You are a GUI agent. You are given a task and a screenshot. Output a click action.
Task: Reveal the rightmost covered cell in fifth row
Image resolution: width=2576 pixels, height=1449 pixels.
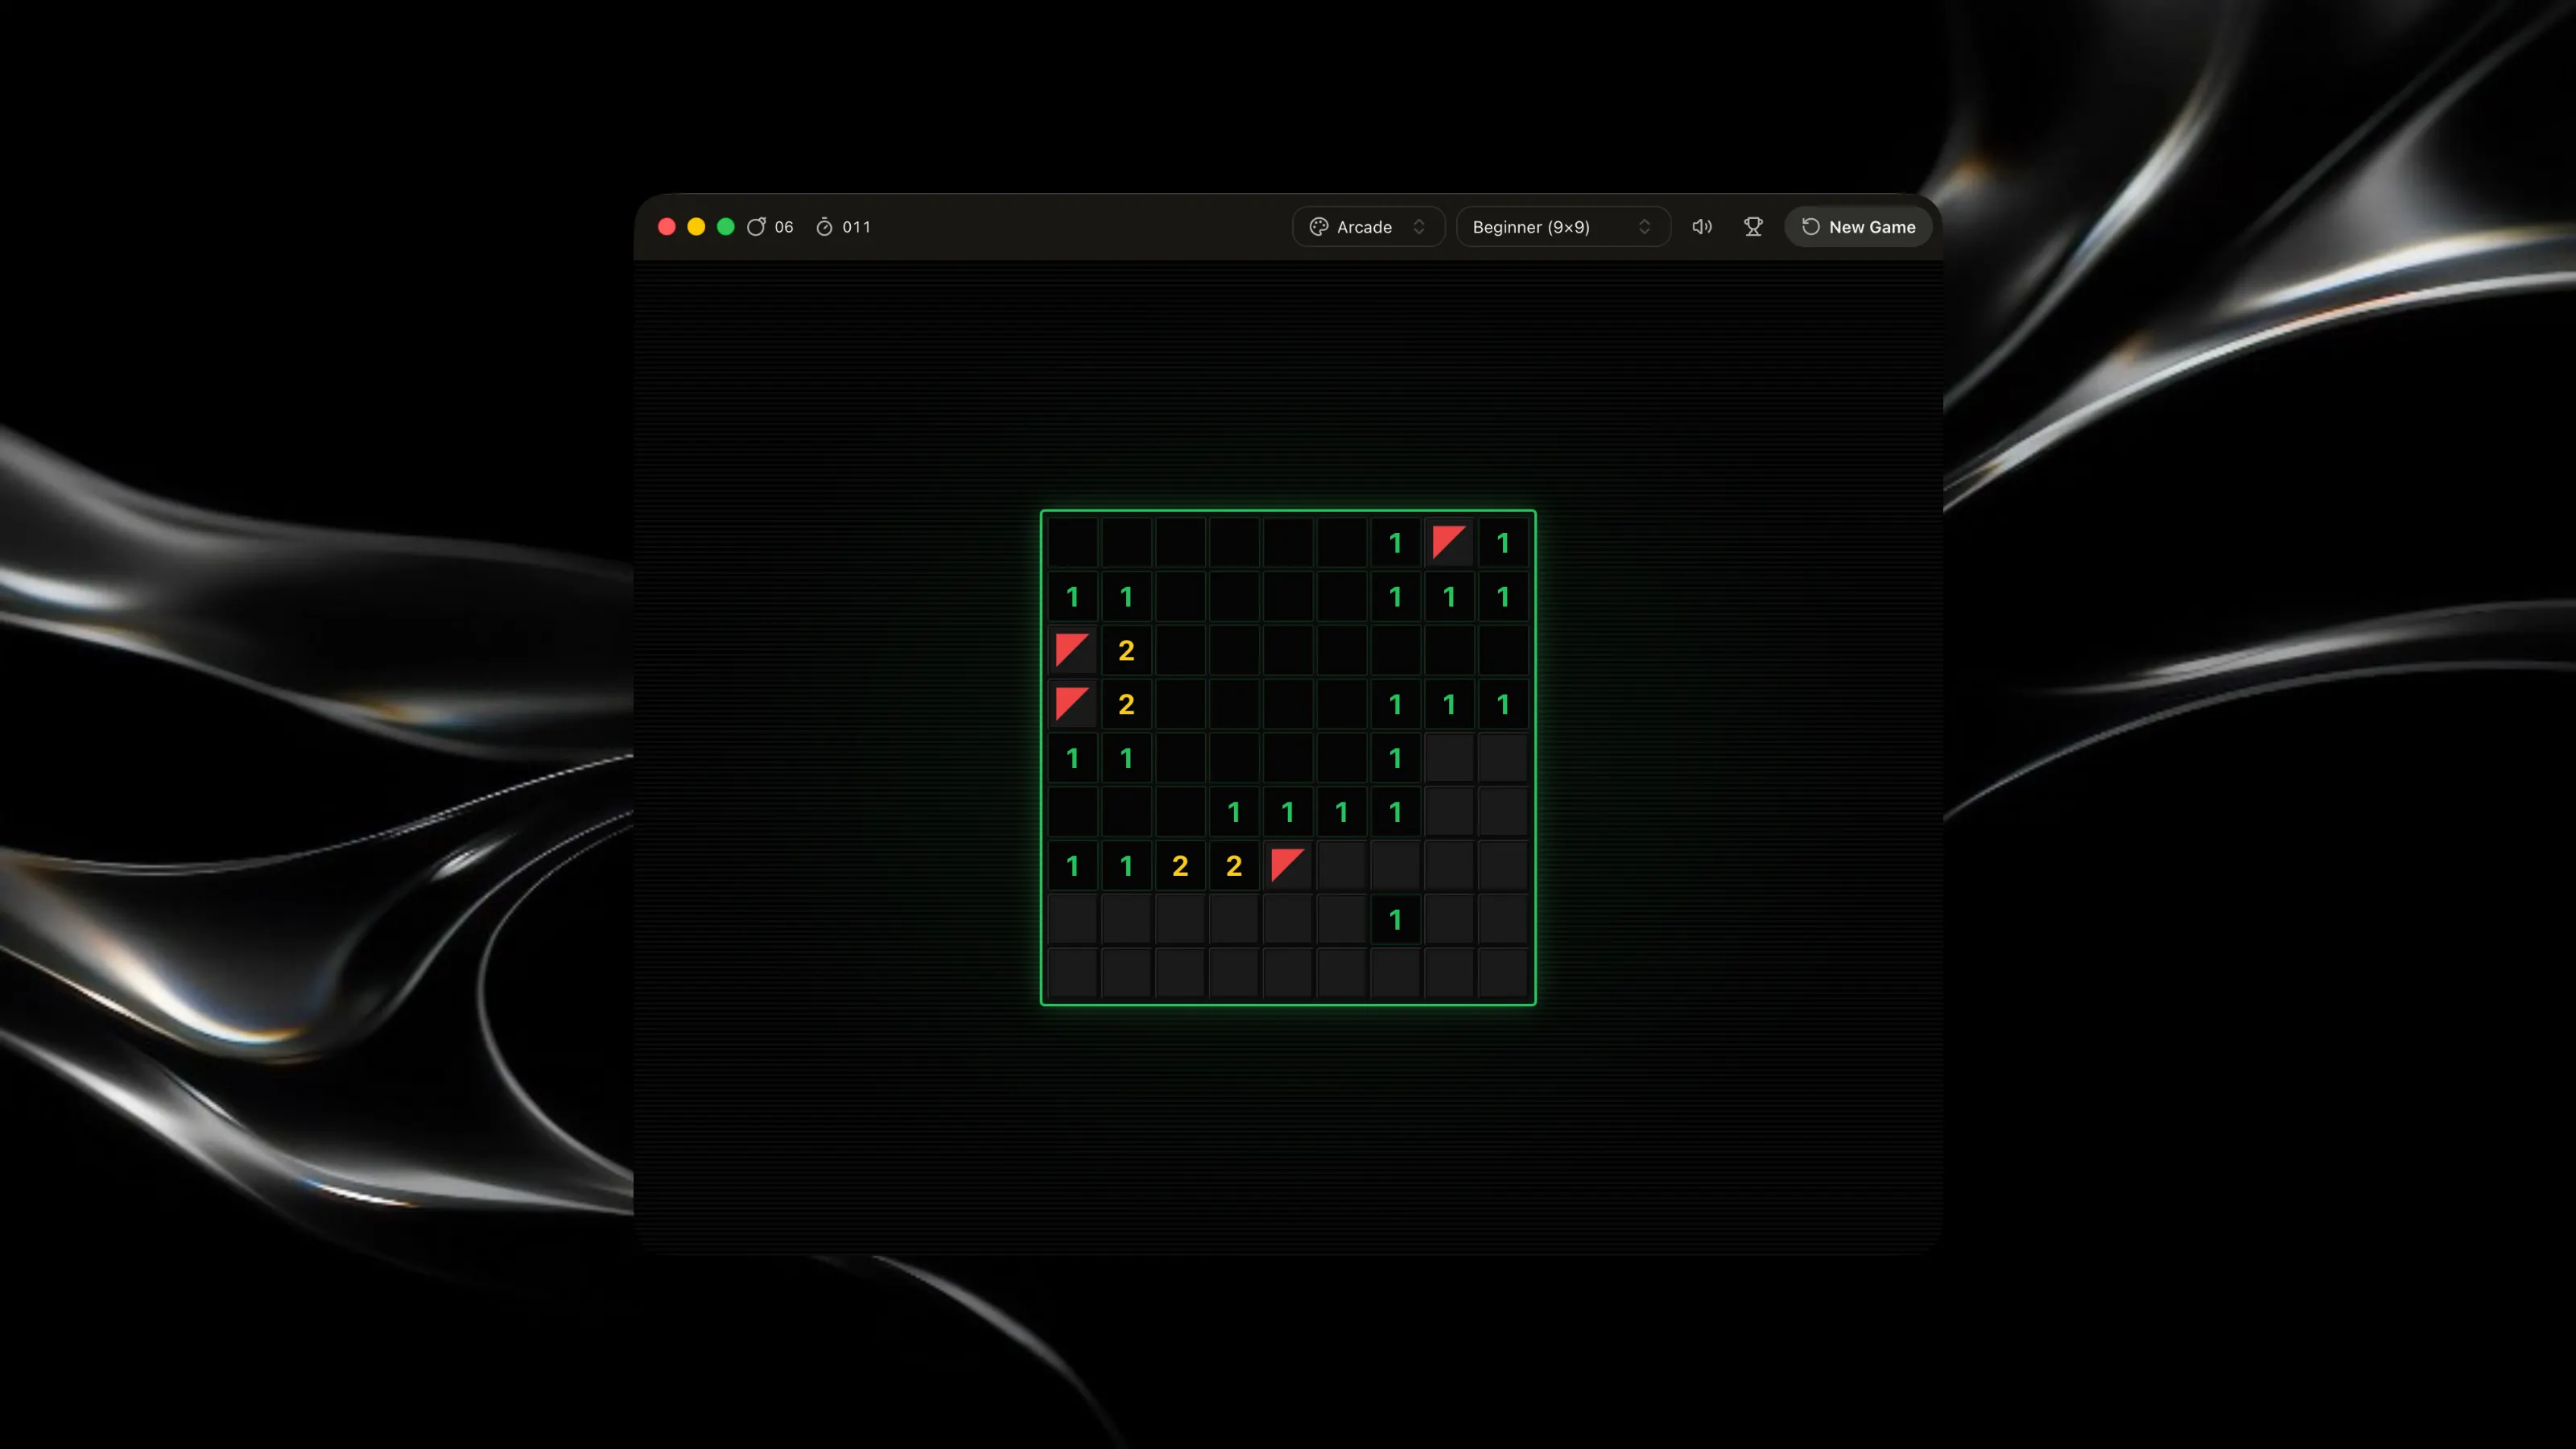1503,758
